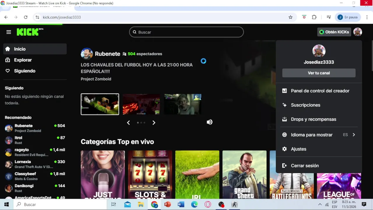Open Drops y recompensas entry
Viewport: 373px width, 210px height.
(x=319, y=119)
